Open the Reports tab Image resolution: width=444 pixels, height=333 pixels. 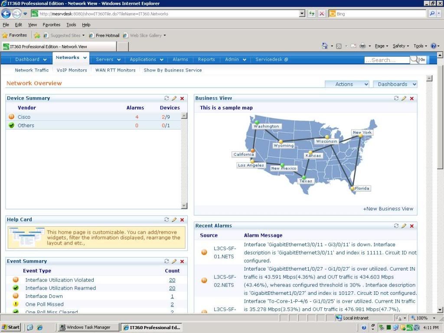pos(206,59)
